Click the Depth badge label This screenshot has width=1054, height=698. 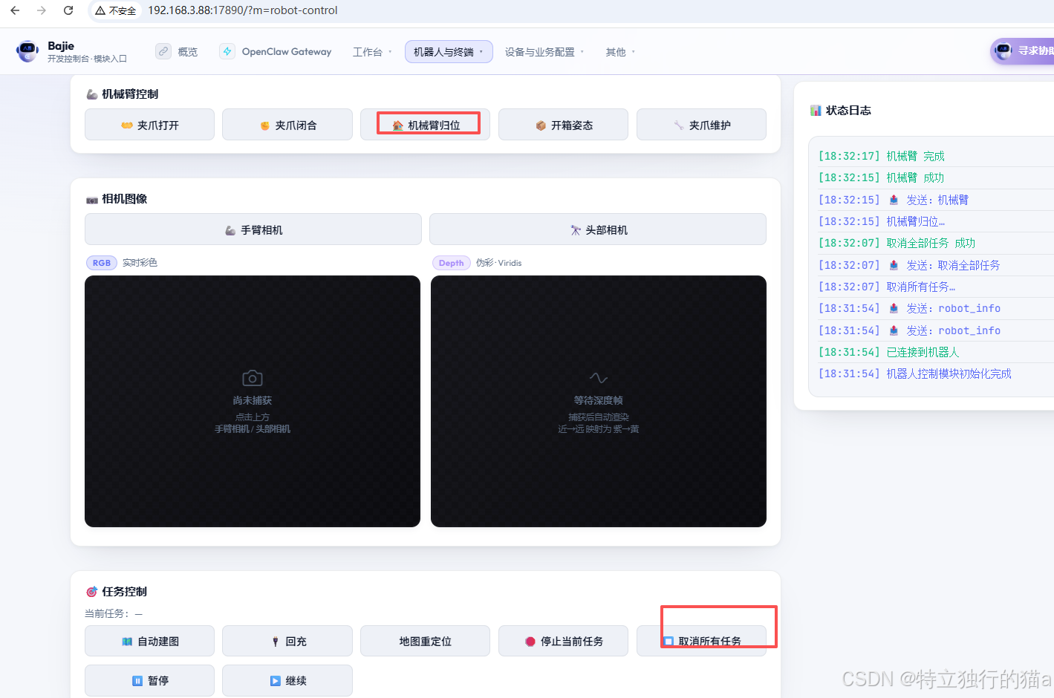[x=451, y=263]
